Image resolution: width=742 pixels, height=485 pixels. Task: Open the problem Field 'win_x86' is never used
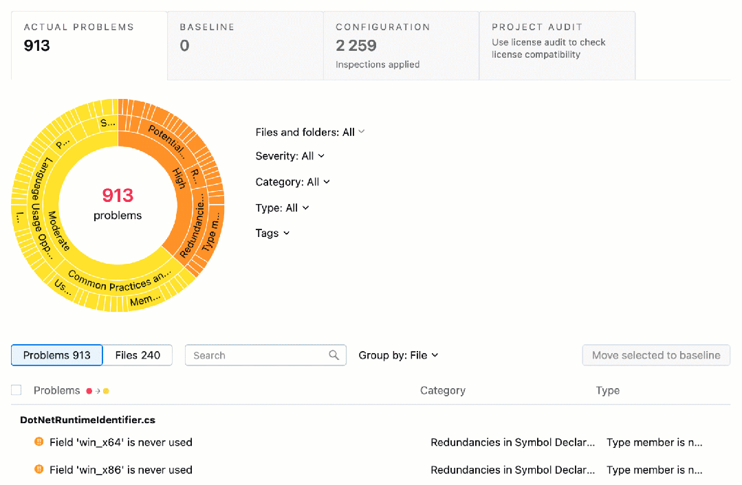[x=120, y=469]
